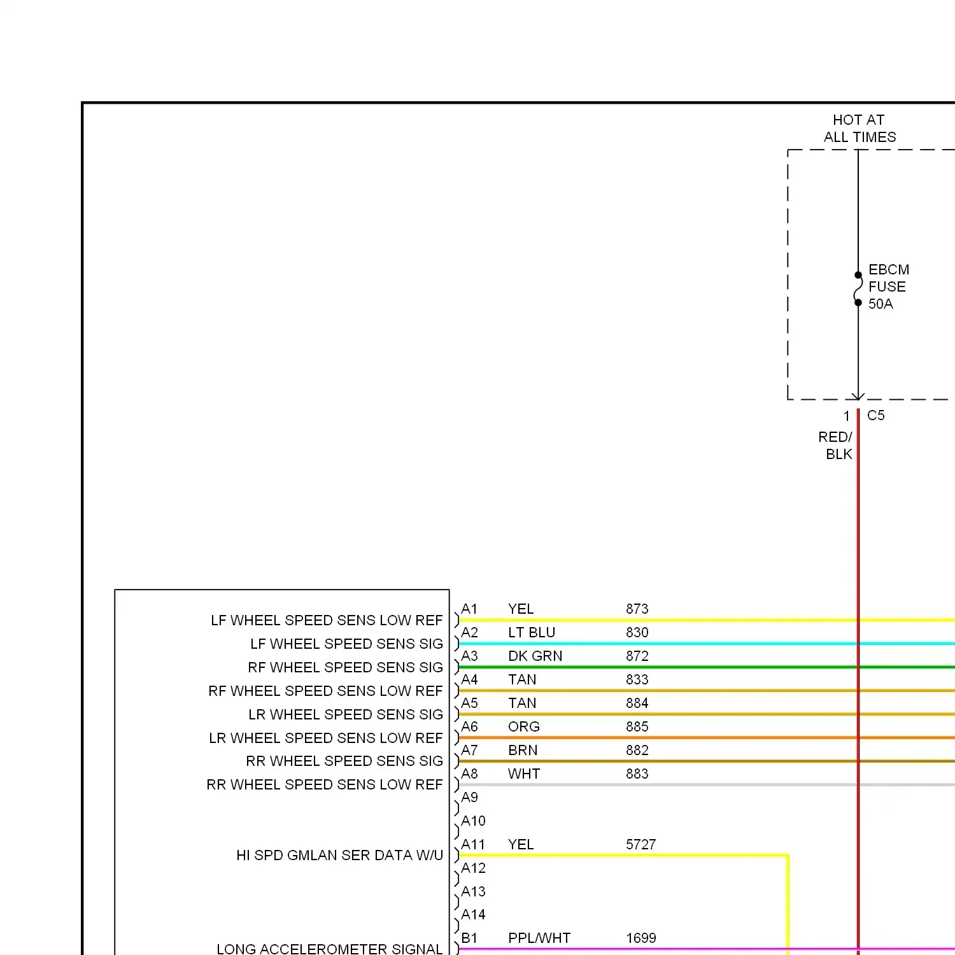Click pin label A8
Image resolution: width=955 pixels, height=955 pixels.
pos(469,774)
